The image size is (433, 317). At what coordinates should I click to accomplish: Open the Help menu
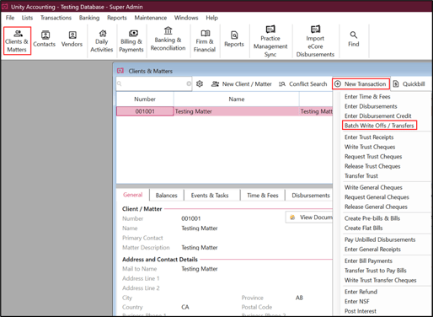click(211, 18)
